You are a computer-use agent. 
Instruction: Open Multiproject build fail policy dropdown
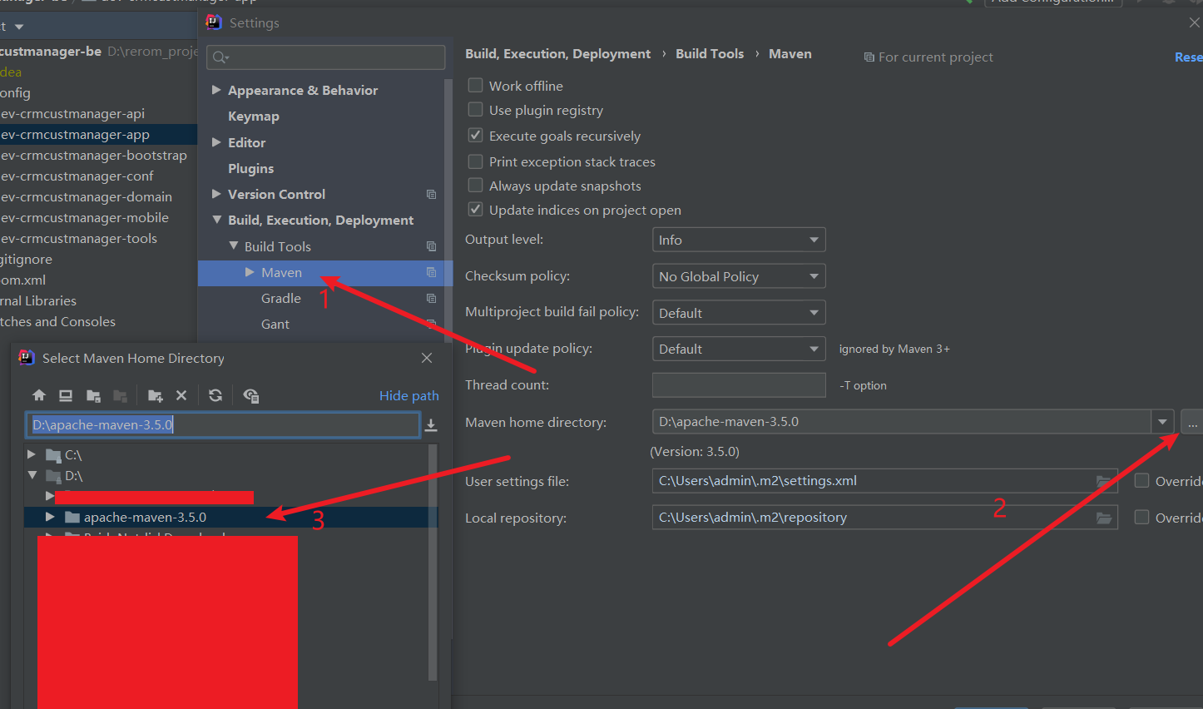tap(739, 313)
